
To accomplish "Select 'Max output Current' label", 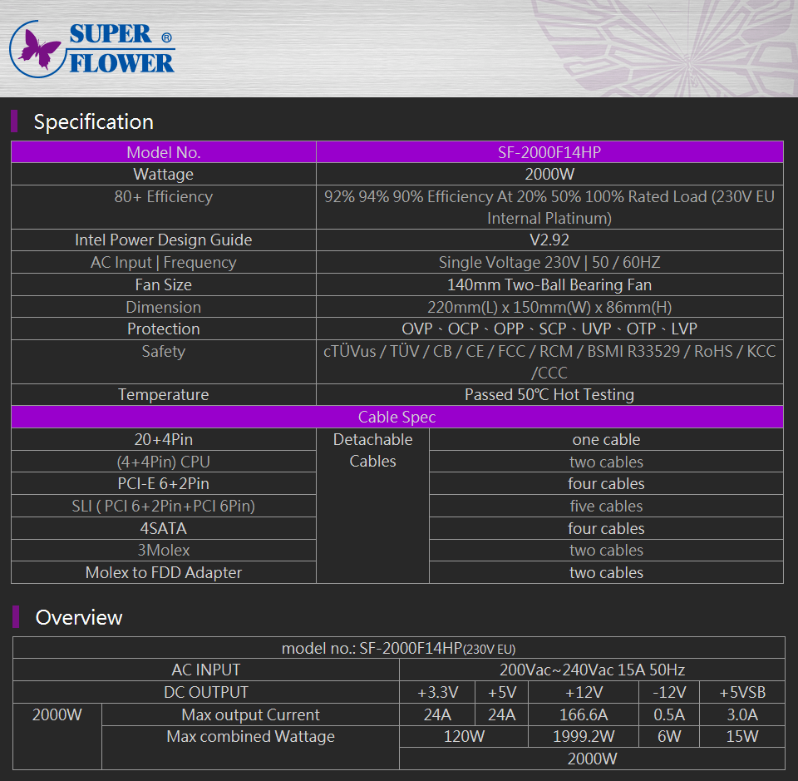I will [250, 714].
